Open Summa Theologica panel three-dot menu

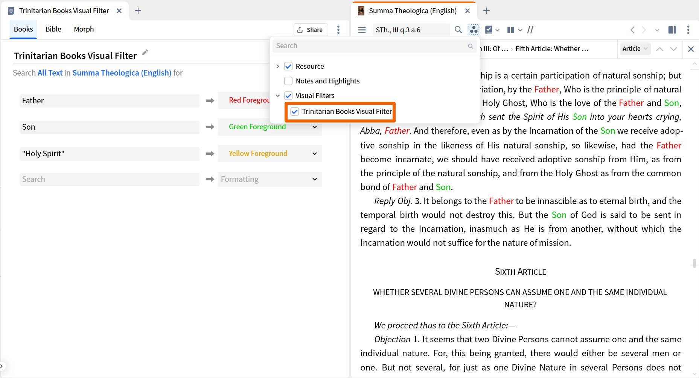tap(688, 30)
